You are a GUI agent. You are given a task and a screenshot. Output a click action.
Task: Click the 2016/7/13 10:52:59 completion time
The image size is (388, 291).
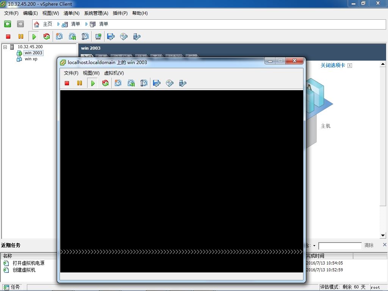pos(324,270)
